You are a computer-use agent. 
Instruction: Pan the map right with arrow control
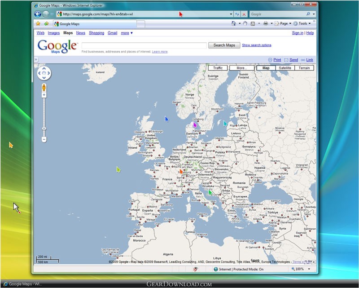click(49, 73)
